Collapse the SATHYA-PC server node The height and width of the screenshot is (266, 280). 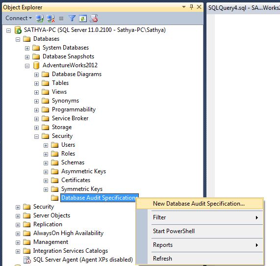[x=8, y=30]
